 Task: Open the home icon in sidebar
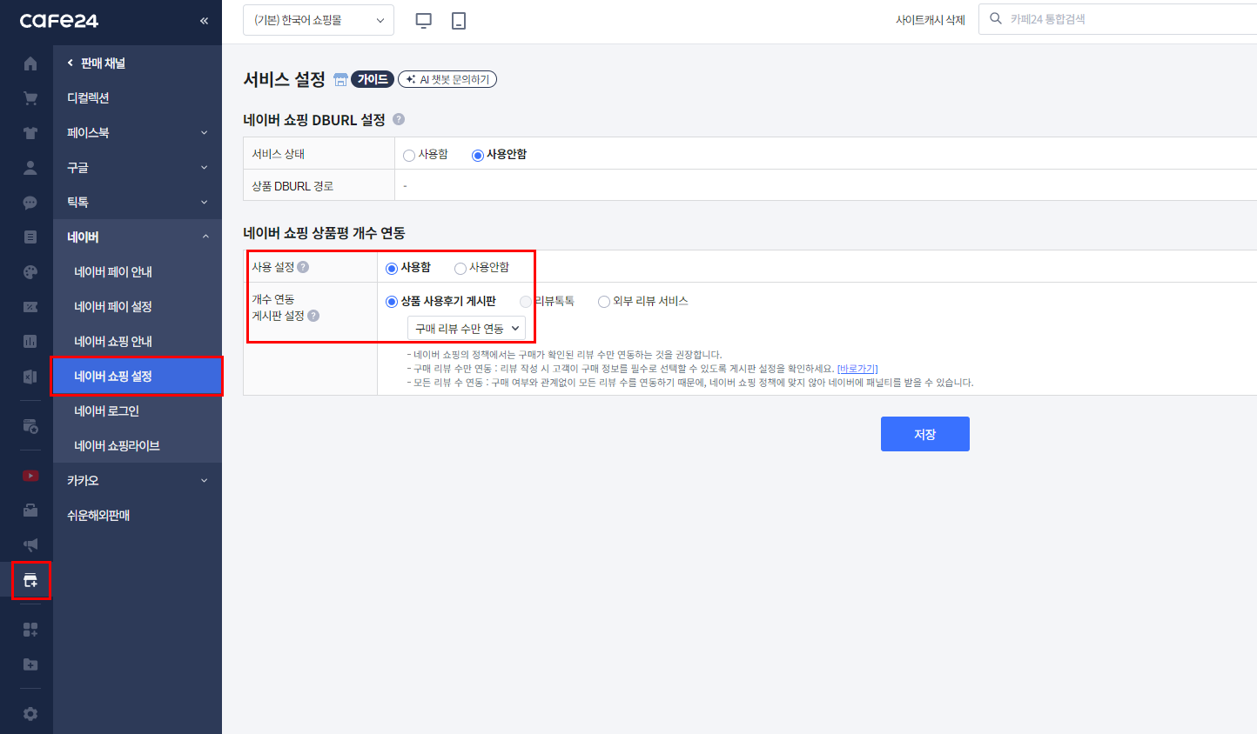tap(30, 63)
